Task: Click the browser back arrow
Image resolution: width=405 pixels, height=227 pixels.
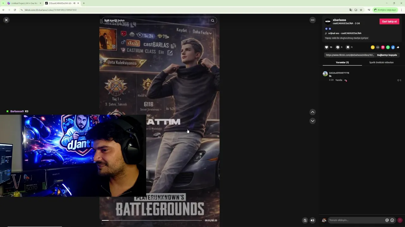Action: tap(3, 10)
